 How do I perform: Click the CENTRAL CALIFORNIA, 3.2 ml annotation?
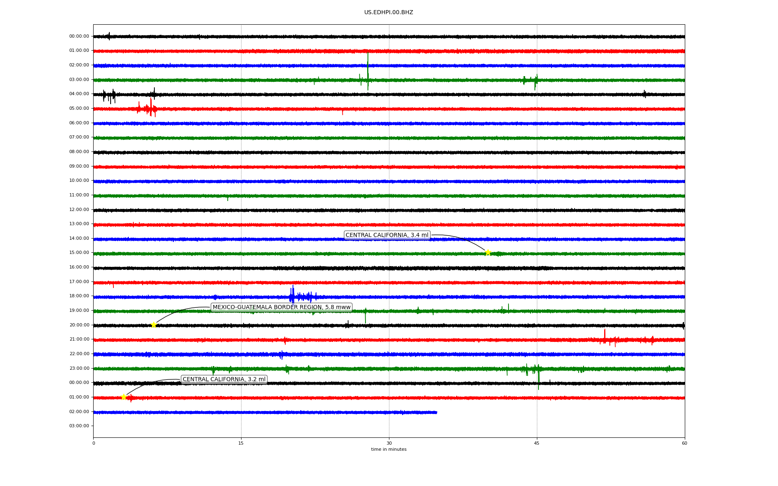[x=224, y=379]
